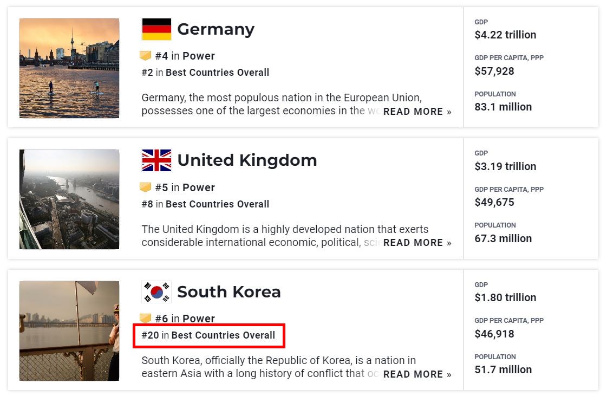Image resolution: width=607 pixels, height=396 pixels.
Task: Select Germany's #2 Best Countries Overall ranking
Action: [x=206, y=73]
